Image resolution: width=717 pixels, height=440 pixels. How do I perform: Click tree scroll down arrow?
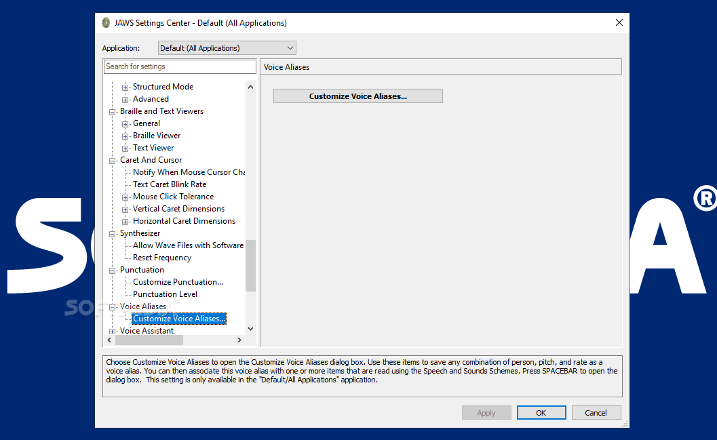[x=250, y=329]
